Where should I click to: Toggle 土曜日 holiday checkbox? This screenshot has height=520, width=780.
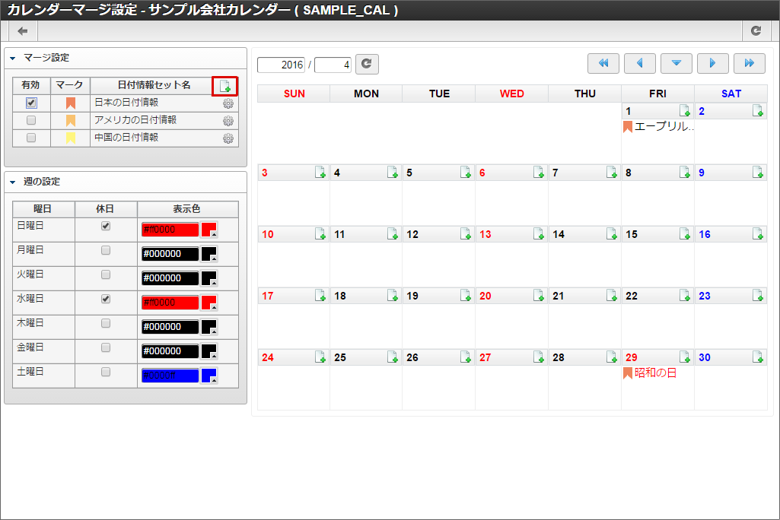pos(106,372)
